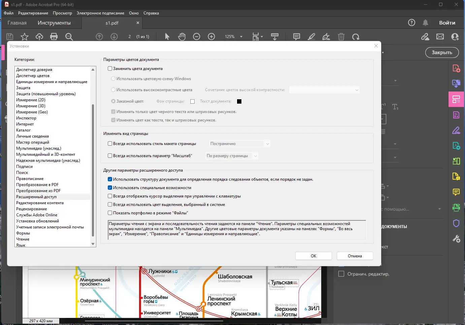Expand the 125% zoom level dropdown
This screenshot has height=325, width=465.
click(241, 37)
